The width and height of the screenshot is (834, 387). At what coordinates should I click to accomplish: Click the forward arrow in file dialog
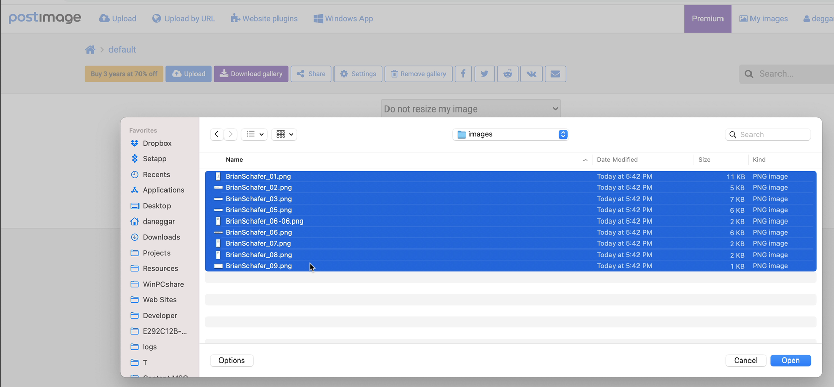231,134
